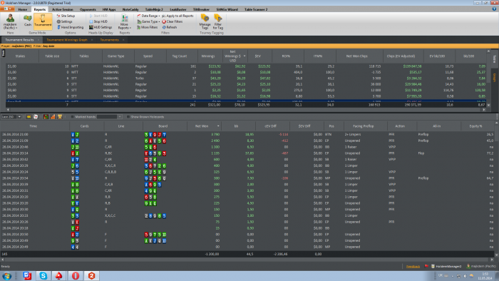The image size is (499, 281).
Task: Open Opera browser from the taskbar
Action: point(76,275)
